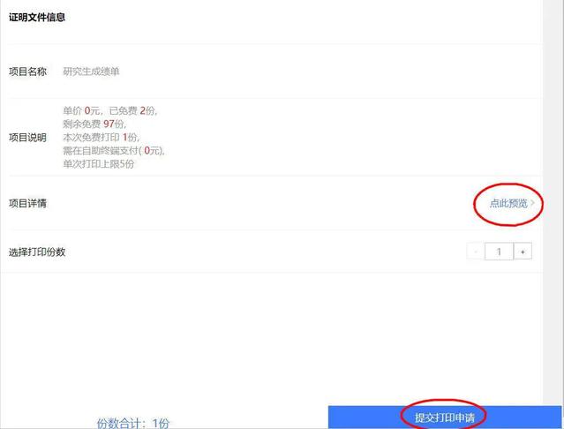Click the 选择打印份数 label
Image resolution: width=564 pixels, height=429 pixels.
tap(37, 252)
